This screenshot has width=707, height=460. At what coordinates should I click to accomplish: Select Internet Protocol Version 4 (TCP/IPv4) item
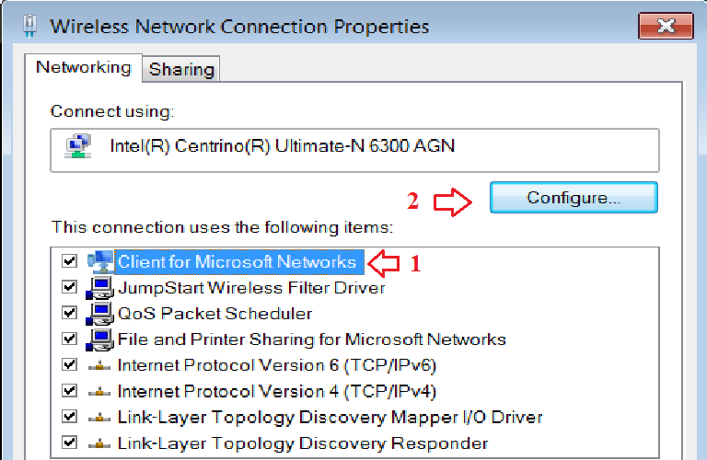coord(276,391)
